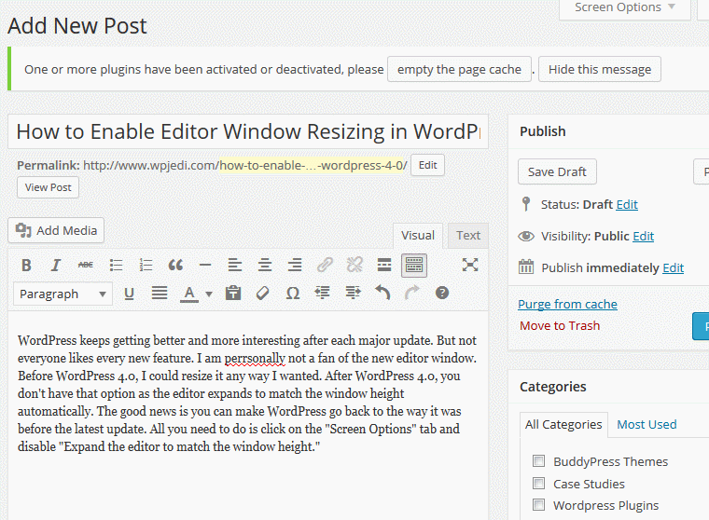This screenshot has width=709, height=520.
Task: Check the BuddyPress Themes category
Action: coord(538,460)
